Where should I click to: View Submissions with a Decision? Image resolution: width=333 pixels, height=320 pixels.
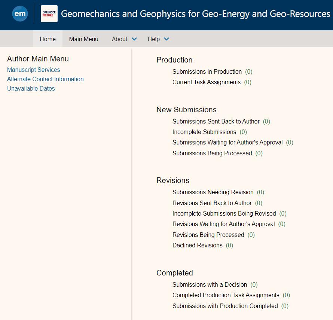(210, 285)
